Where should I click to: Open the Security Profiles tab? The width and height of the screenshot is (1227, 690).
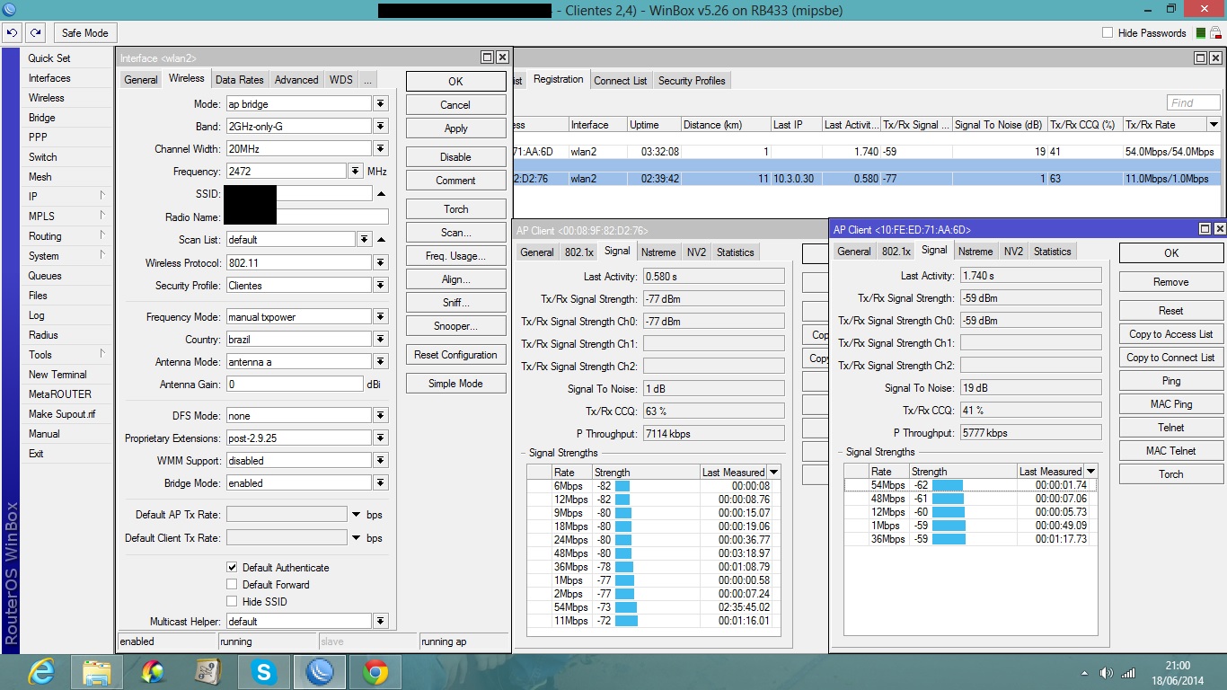click(x=692, y=81)
